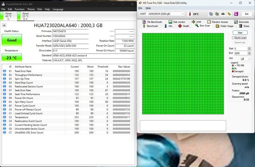The height and width of the screenshot is (167, 255).
Task: Click the blue status icon for Temperature row
Action: pyautogui.click(x=4, y=117)
